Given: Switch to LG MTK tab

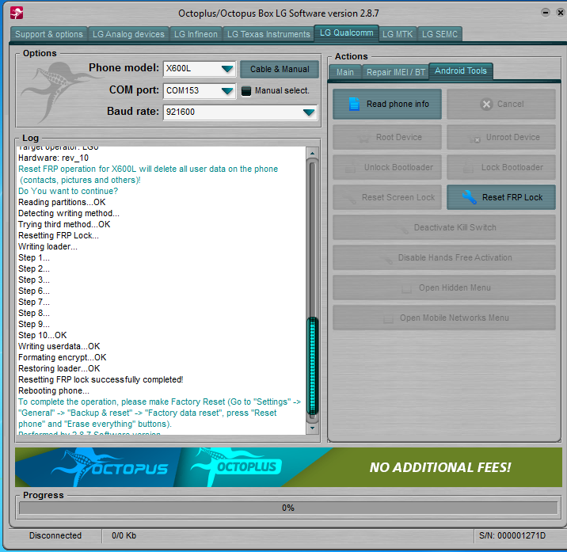Looking at the screenshot, I should coord(398,34).
